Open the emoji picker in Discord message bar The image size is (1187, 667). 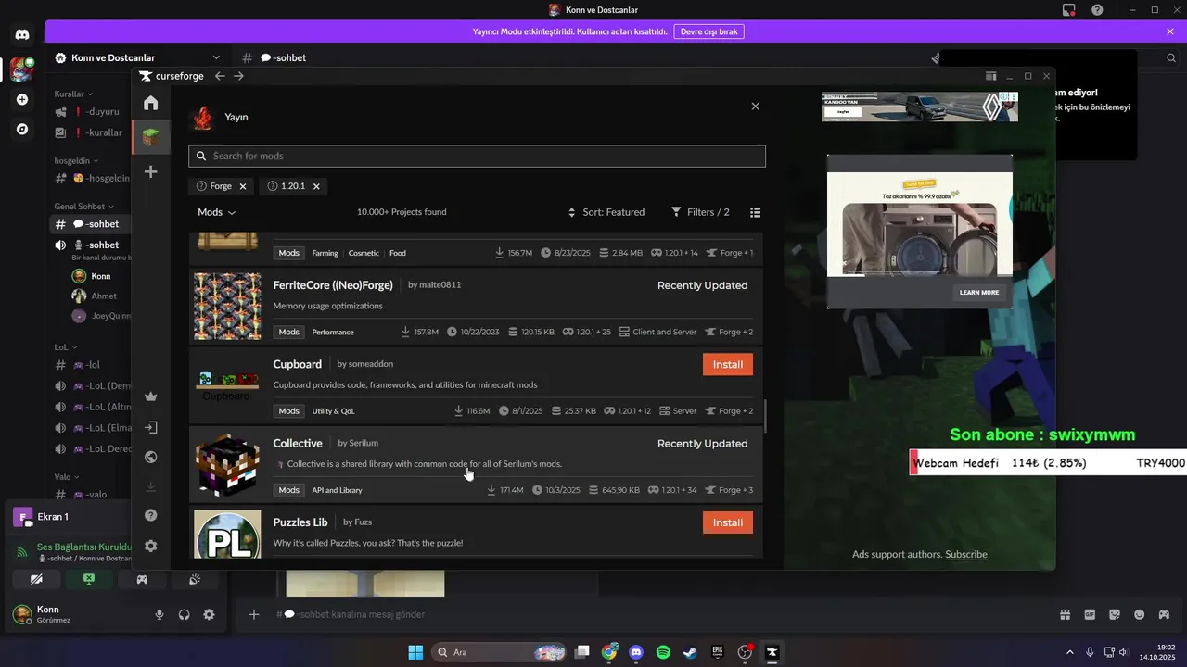click(x=1139, y=614)
